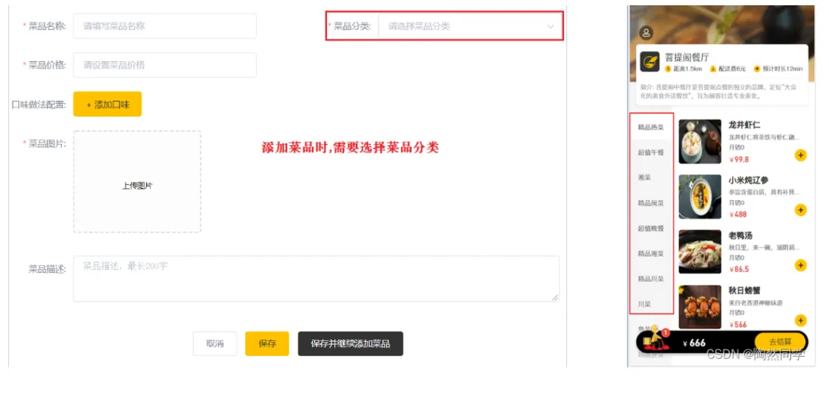Focus the 菜品名称 input field
829x406 pixels.
coord(165,26)
